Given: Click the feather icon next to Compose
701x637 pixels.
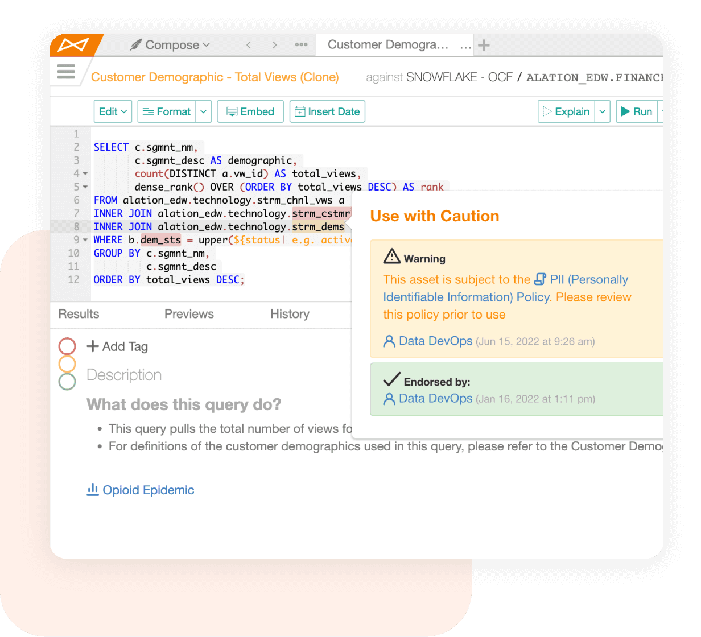Looking at the screenshot, I should pos(135,44).
